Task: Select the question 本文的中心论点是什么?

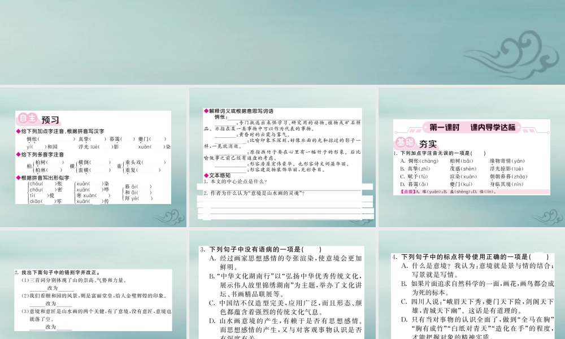Action: point(236,181)
